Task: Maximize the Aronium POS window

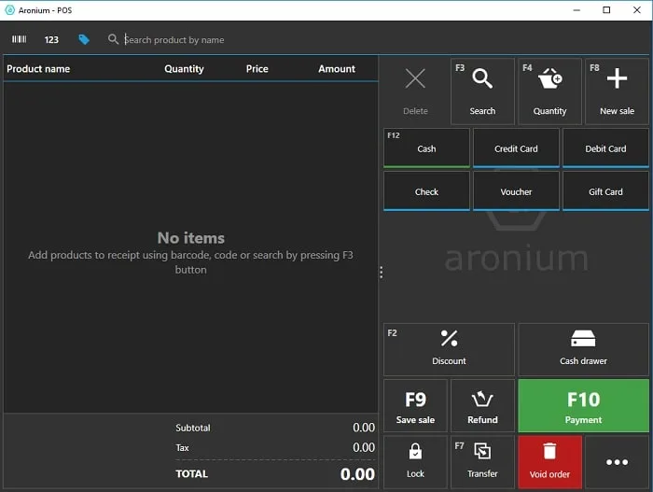Action: coord(606,10)
